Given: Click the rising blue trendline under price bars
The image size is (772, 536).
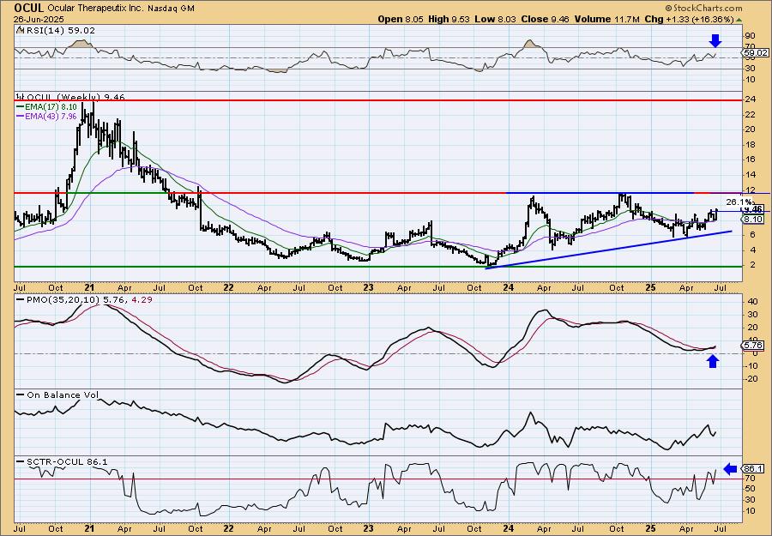Looking at the screenshot, I should click(x=608, y=250).
